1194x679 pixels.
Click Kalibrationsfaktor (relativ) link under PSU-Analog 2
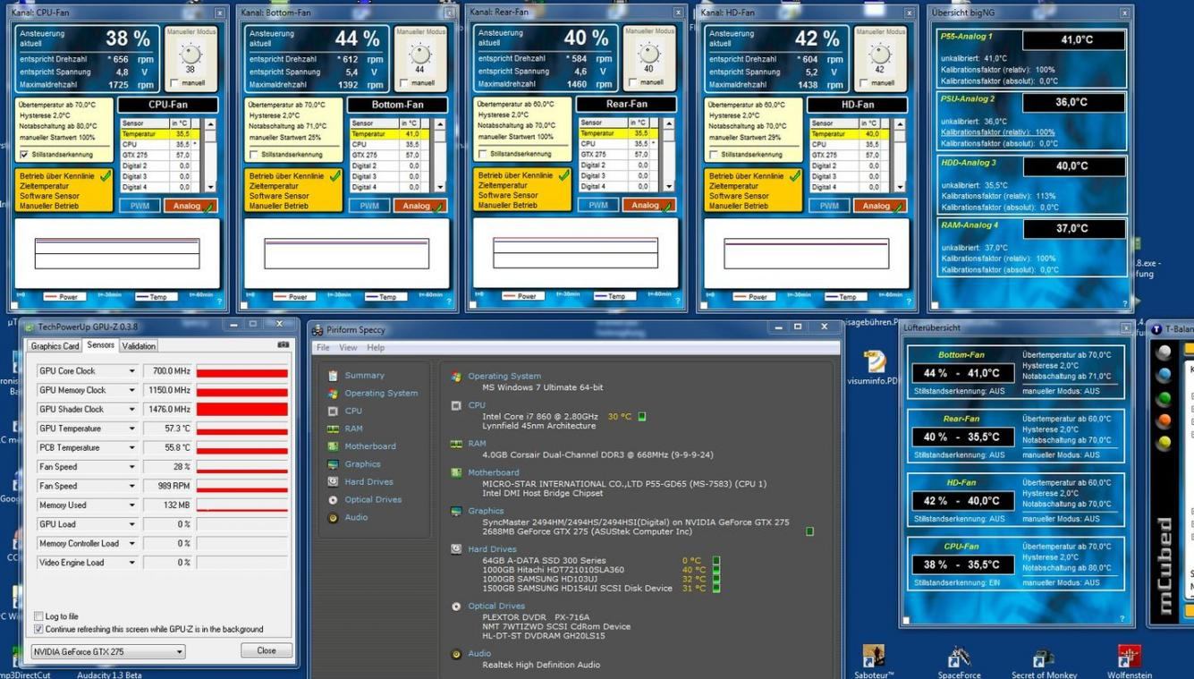coord(998,132)
